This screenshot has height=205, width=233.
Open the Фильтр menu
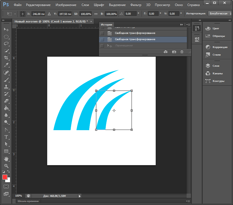[136, 5]
